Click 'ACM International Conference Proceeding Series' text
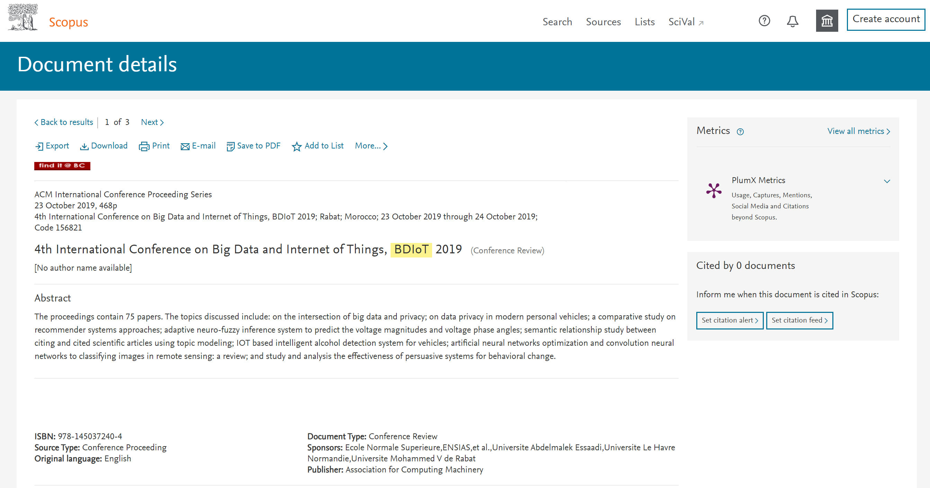The image size is (930, 488). pyautogui.click(x=123, y=195)
